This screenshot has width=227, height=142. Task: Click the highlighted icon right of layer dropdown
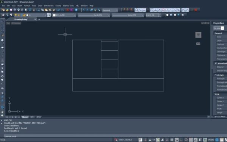pos(49,15)
